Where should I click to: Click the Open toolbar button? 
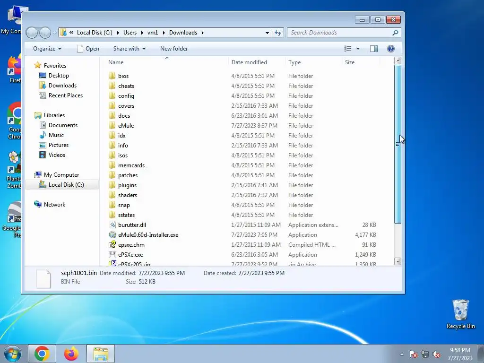(88, 49)
